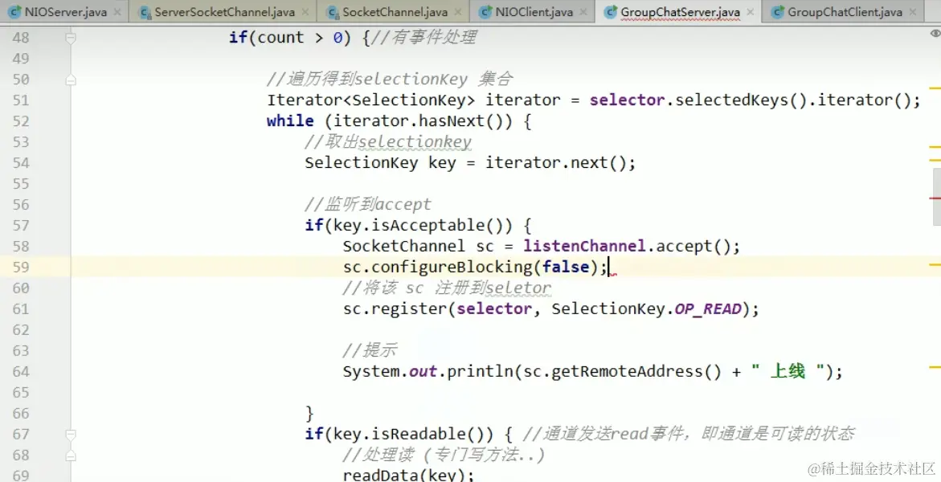Select the GroupChatServer.java tab
Viewport: 941px width, 482px height.
[680, 11]
